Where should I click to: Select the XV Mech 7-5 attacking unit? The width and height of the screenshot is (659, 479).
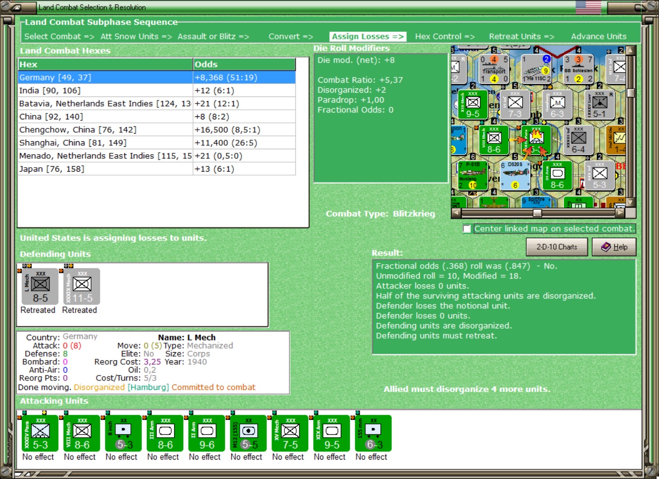coord(290,433)
